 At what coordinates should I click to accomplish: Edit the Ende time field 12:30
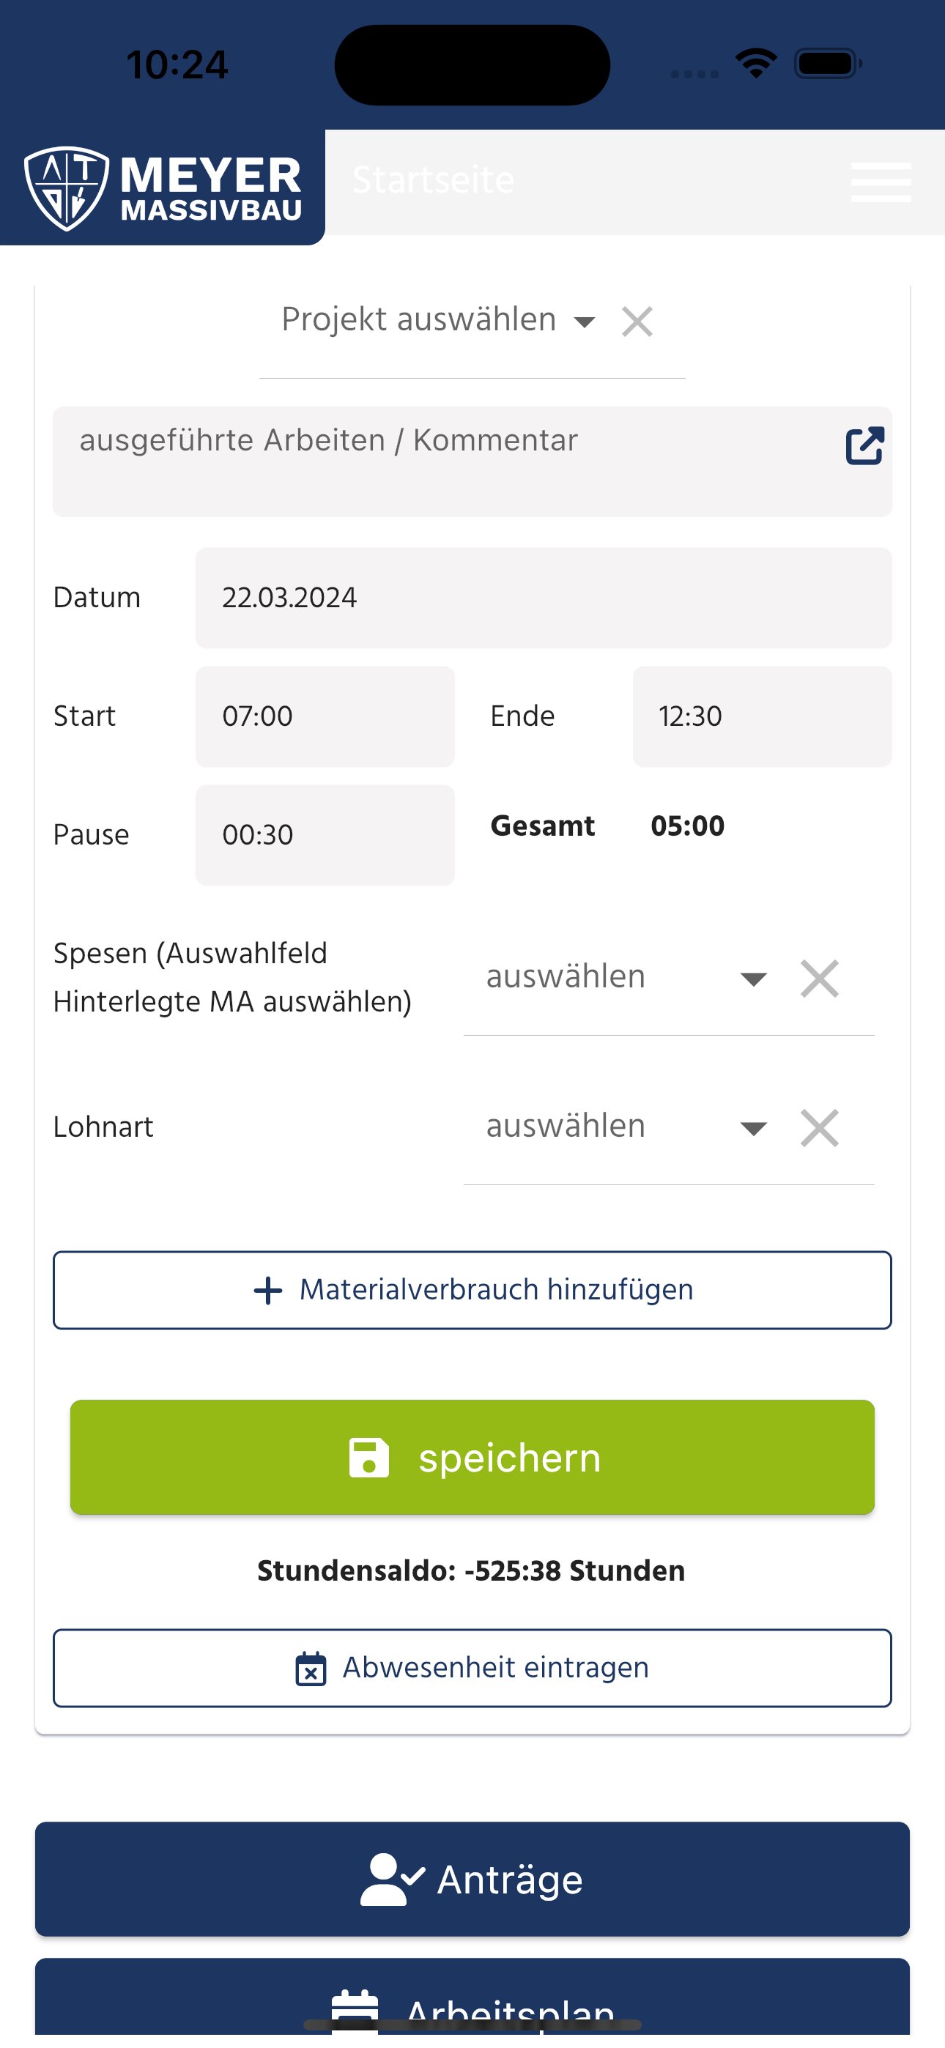[x=761, y=716]
